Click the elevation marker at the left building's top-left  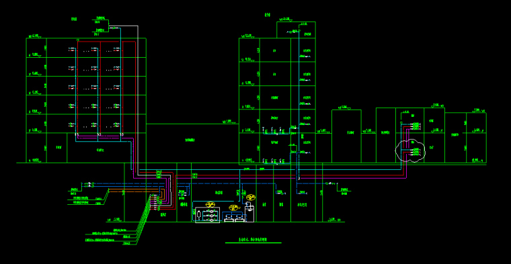[x=35, y=36]
